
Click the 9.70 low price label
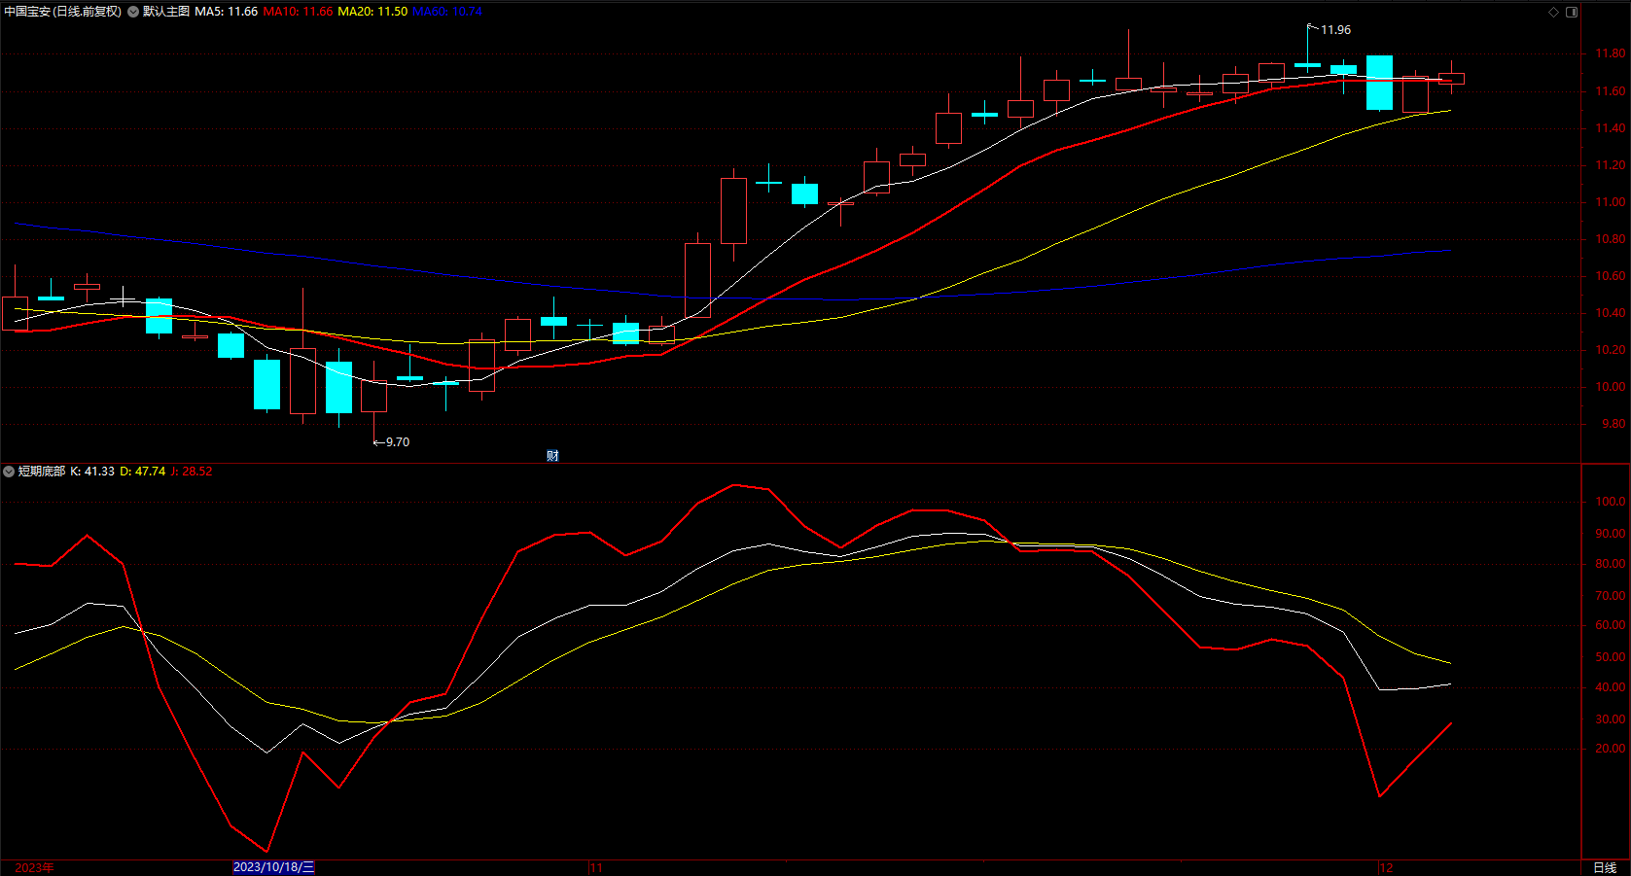(x=397, y=442)
